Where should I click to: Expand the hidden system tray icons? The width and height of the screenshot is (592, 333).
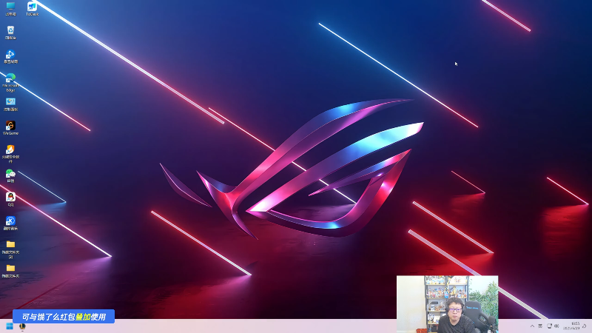point(532,326)
